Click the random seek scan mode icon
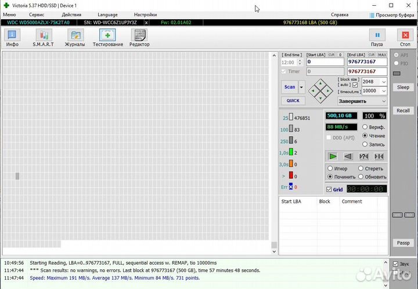Viewport: 418px width, 289px height. click(x=363, y=156)
